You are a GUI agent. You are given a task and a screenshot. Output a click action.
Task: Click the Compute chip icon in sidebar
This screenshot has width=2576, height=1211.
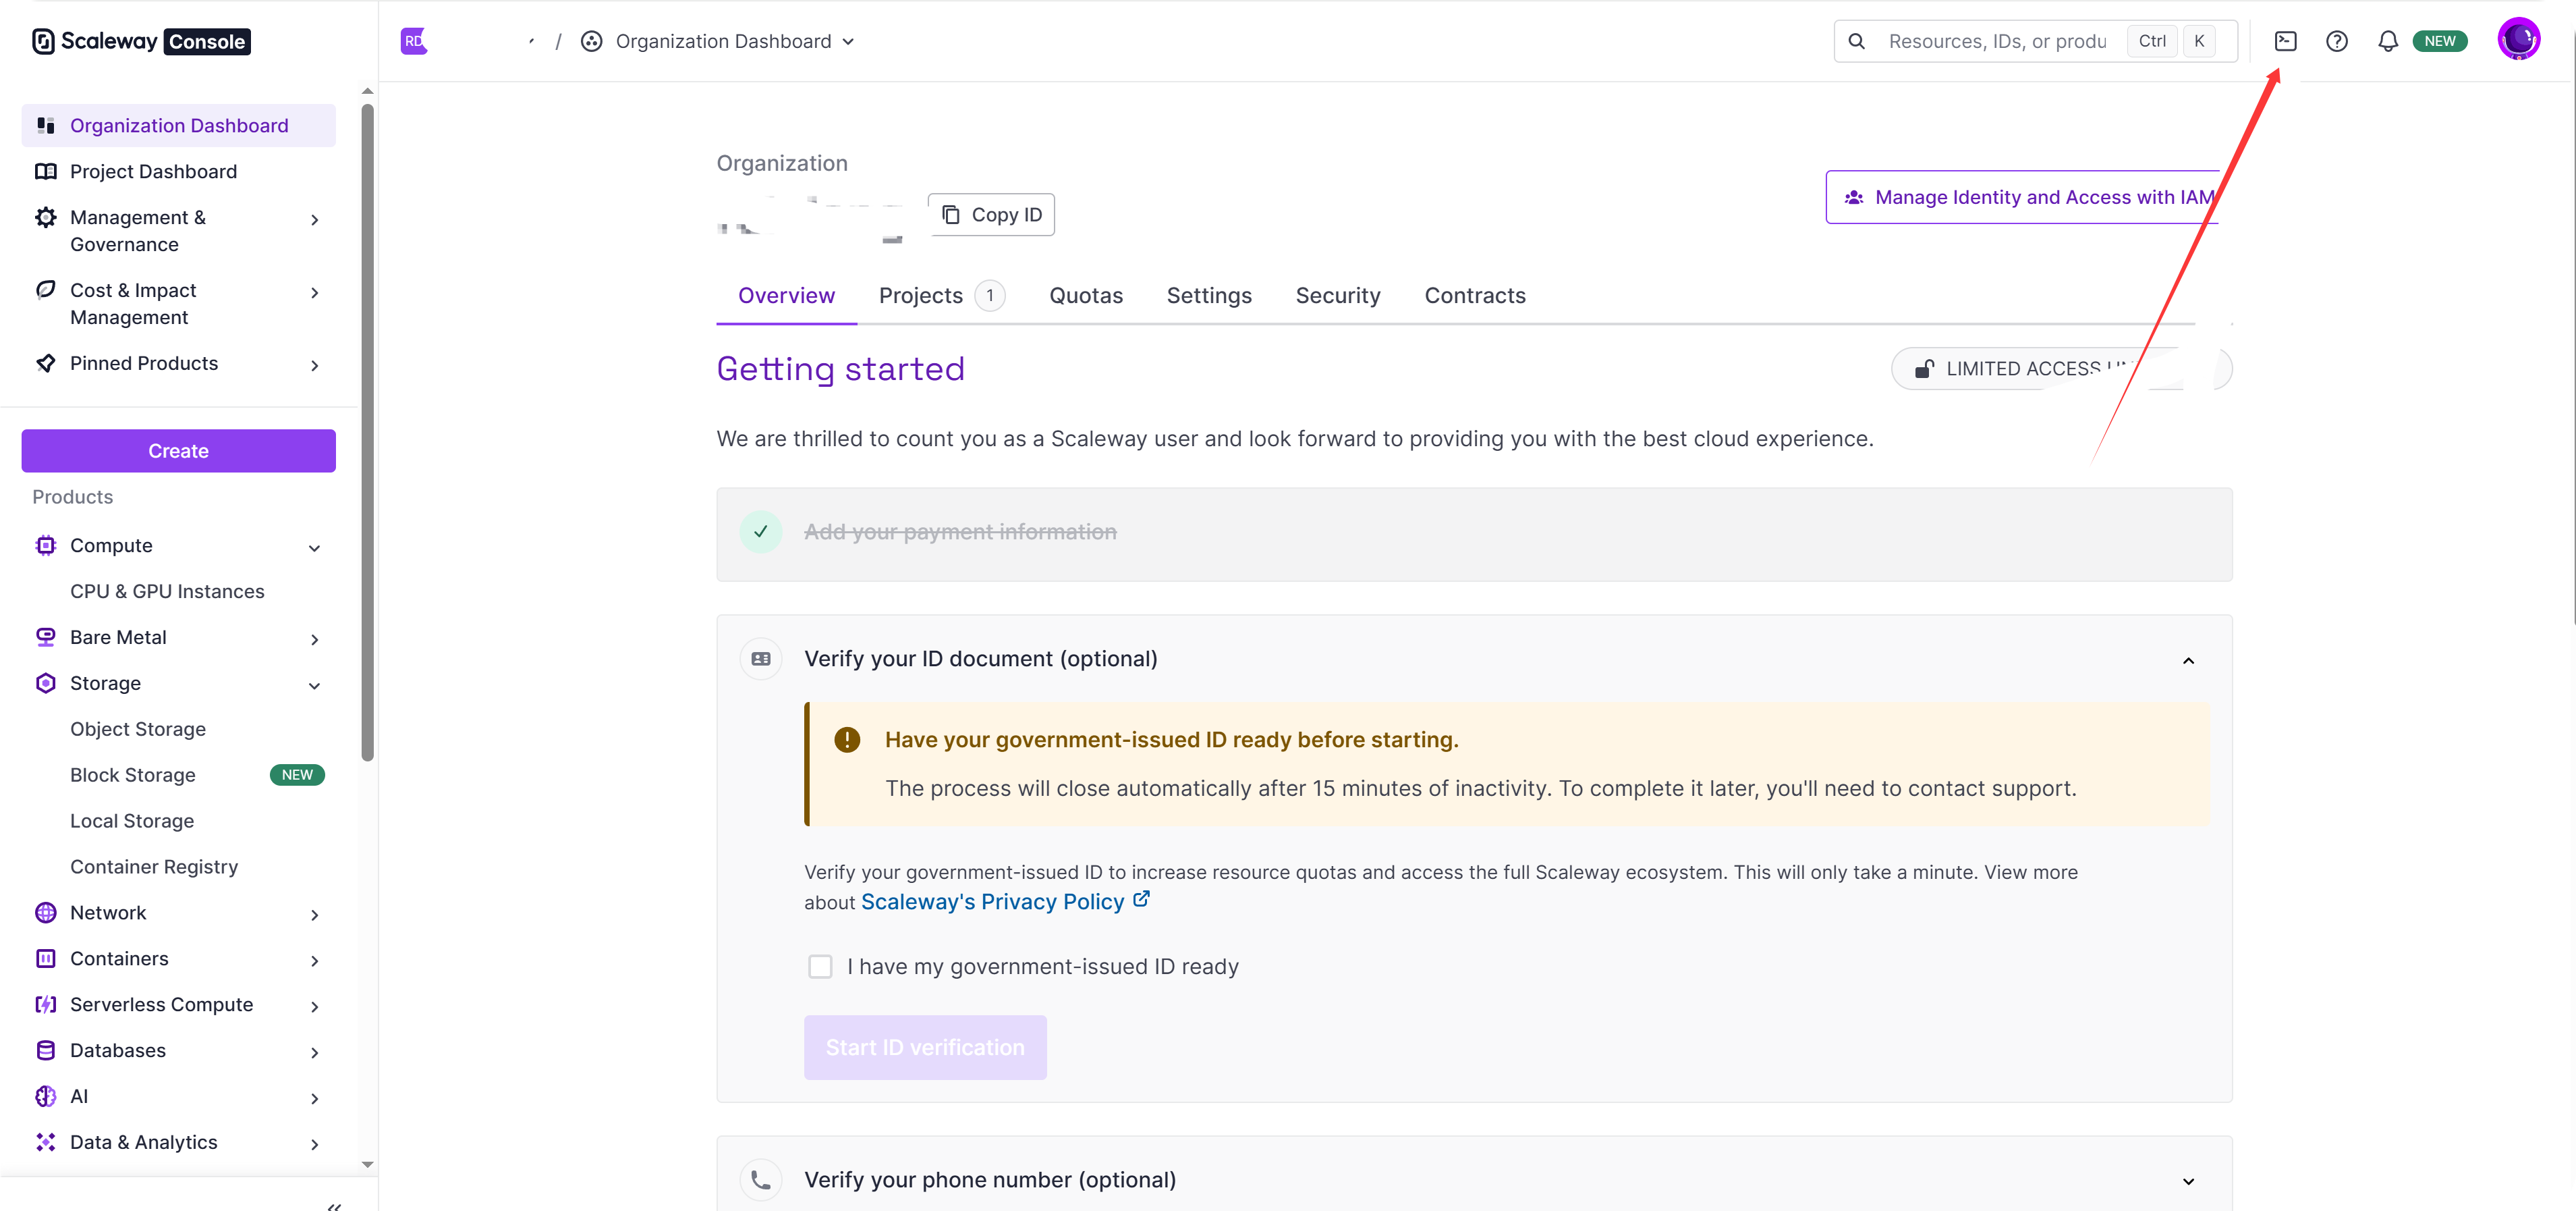coord(46,545)
